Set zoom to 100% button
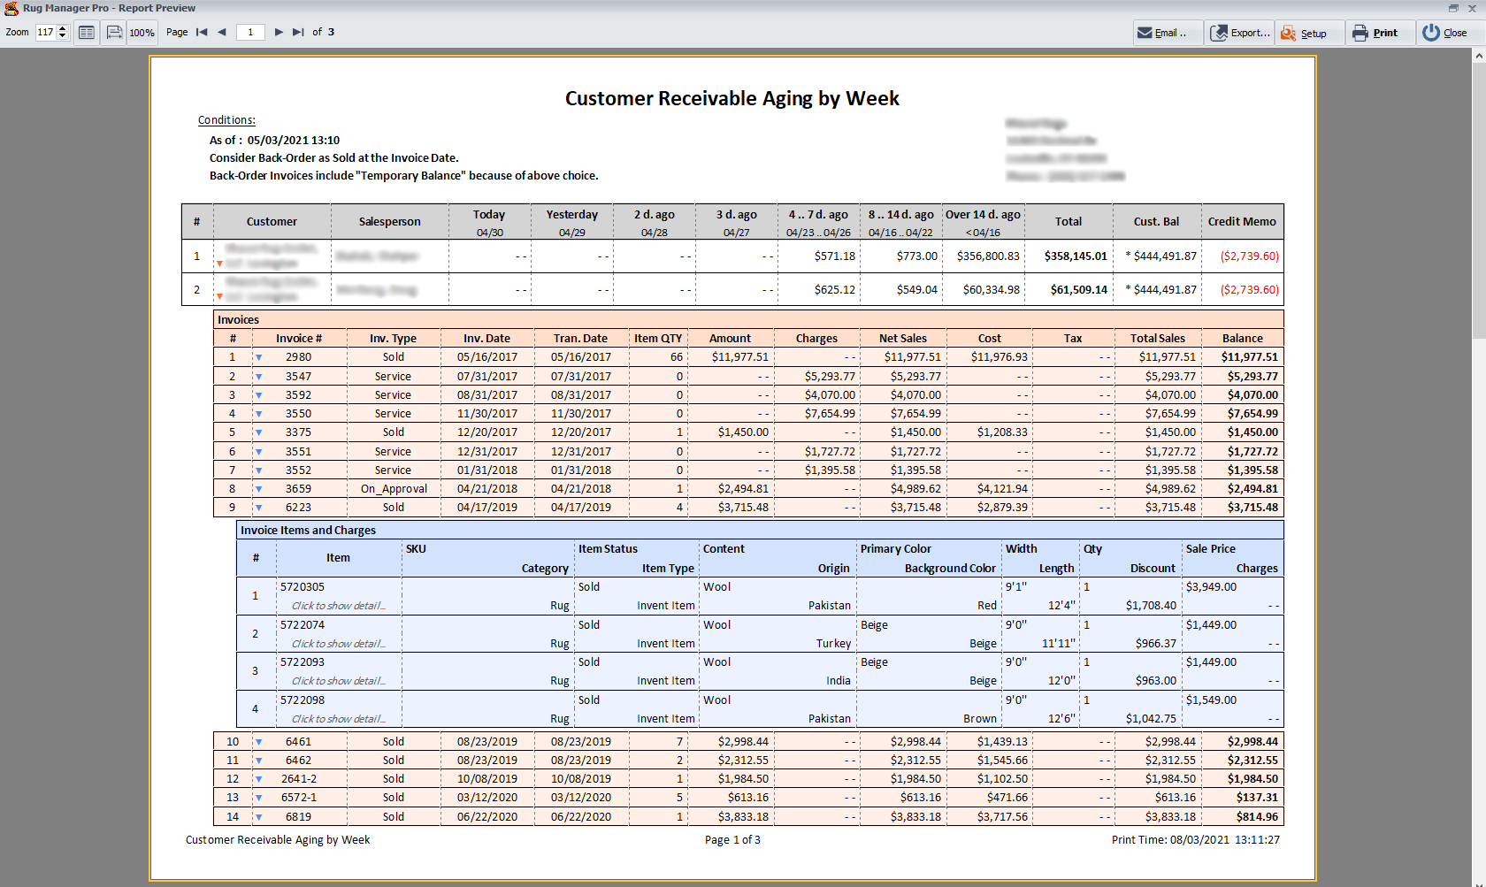The width and height of the screenshot is (1486, 887). (142, 33)
